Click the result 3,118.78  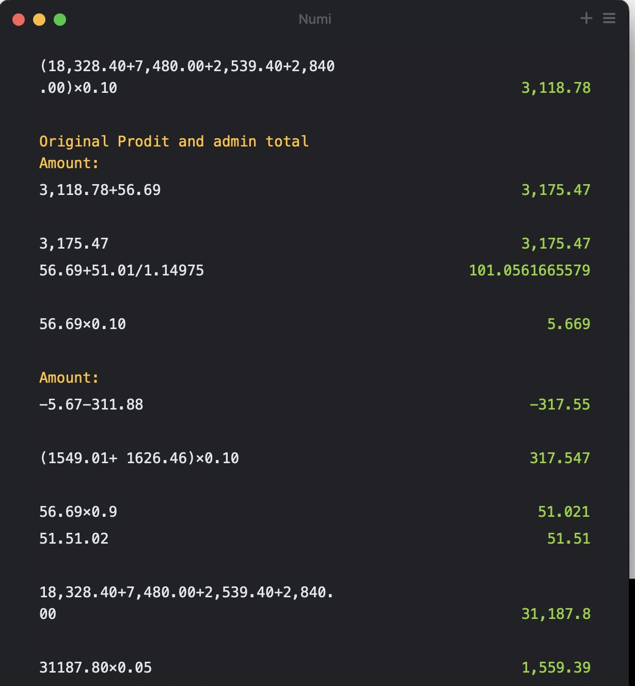[555, 88]
